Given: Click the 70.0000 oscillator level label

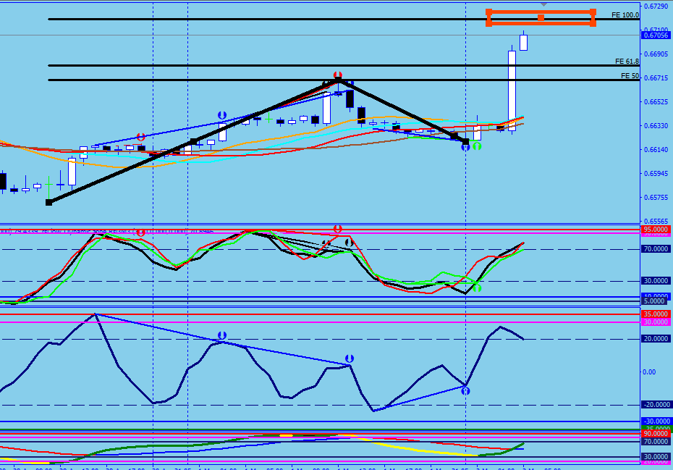Looking at the screenshot, I should pyautogui.click(x=656, y=248).
